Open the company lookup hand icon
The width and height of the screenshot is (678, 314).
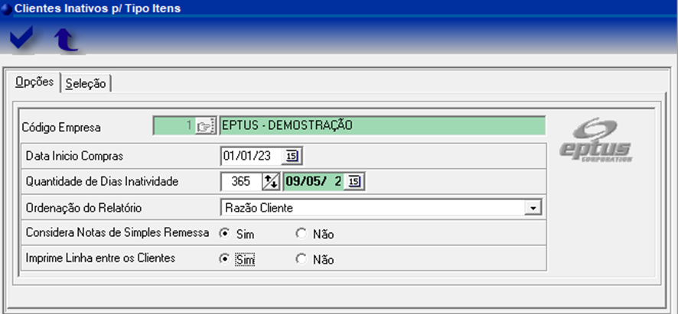pos(204,127)
